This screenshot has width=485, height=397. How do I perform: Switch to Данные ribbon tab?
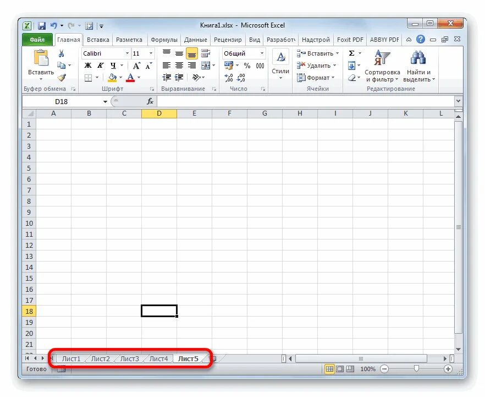tap(196, 40)
